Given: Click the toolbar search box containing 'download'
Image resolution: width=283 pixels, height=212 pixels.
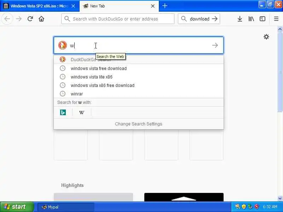Looking at the screenshot, I should click(x=199, y=19).
